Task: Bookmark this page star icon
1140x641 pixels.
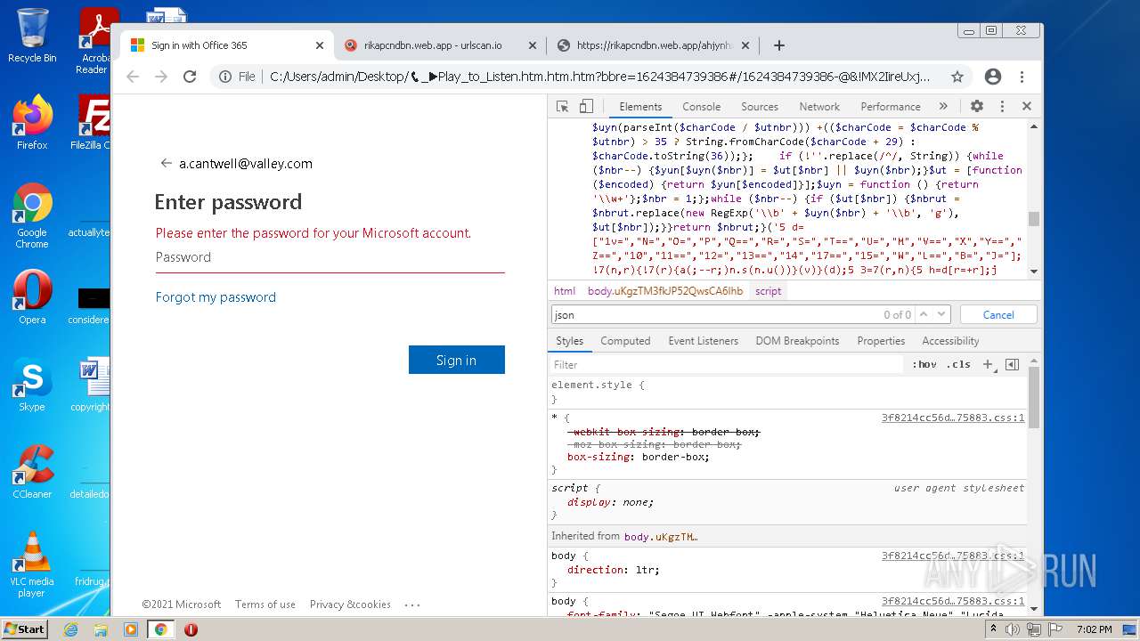Action: click(957, 77)
